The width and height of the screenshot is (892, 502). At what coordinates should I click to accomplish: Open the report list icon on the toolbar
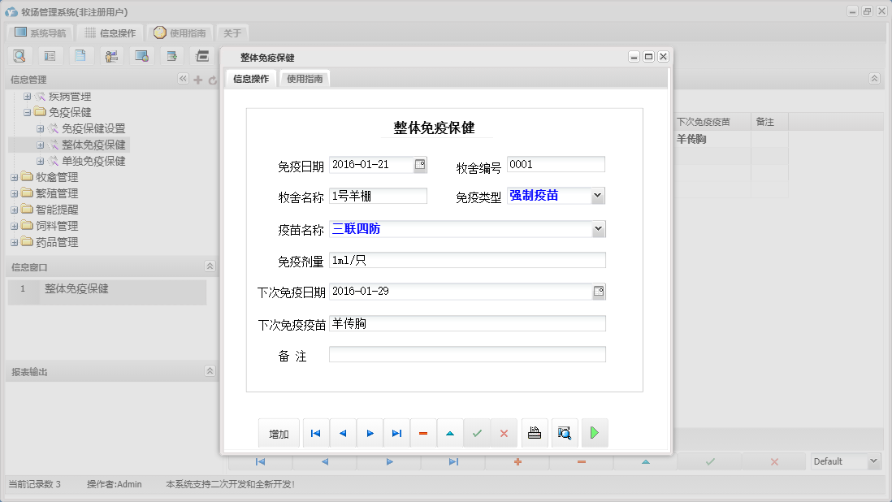click(x=49, y=55)
